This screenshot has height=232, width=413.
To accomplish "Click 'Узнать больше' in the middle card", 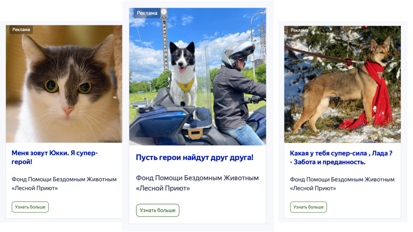I will point(158,210).
